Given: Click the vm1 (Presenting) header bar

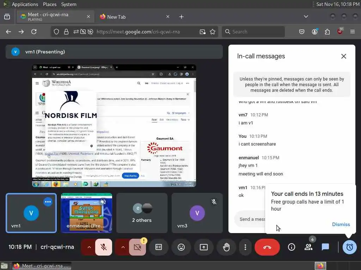Looking at the screenshot, I should 114,52.
